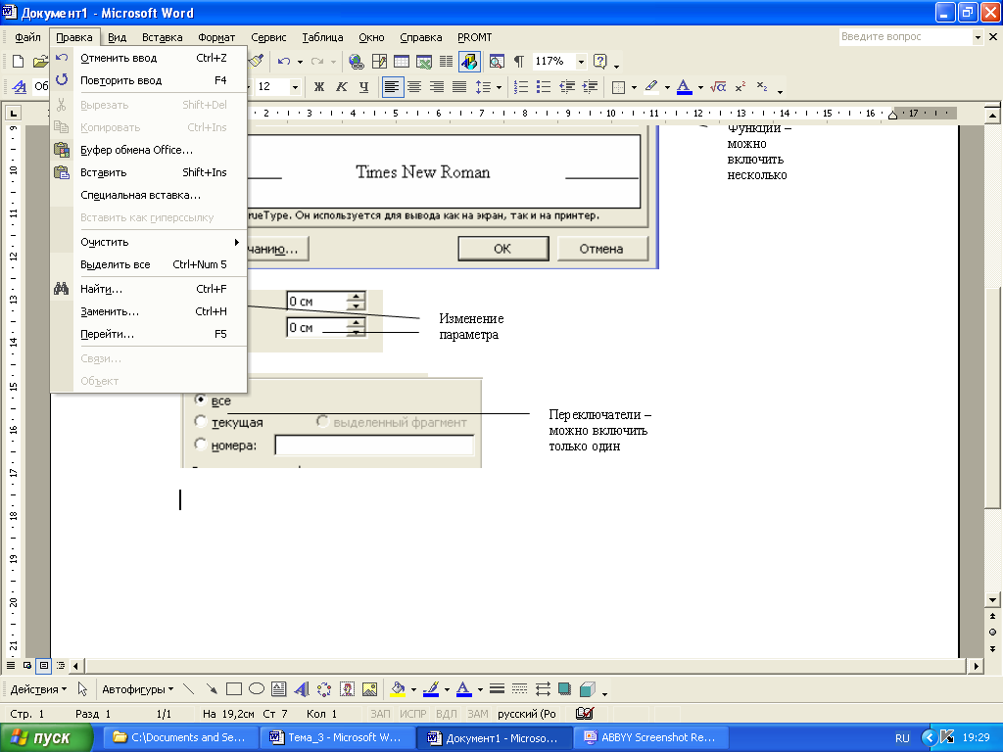Toggle Align Left
This screenshot has height=752, width=1003.
[x=392, y=86]
